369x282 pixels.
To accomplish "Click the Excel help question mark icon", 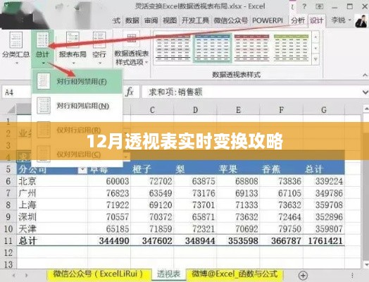I will coord(304,6).
